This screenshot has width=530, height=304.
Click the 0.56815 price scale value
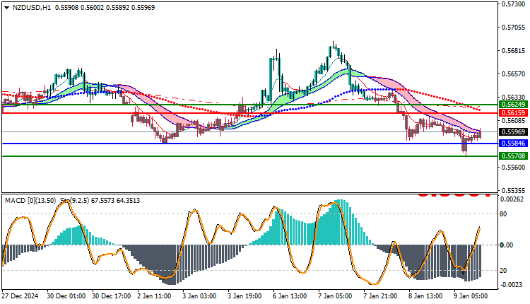[514, 51]
